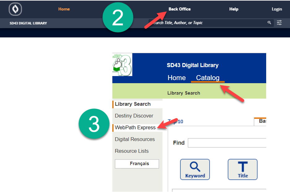Click the Français language button
The image size is (290, 192).
(137, 164)
